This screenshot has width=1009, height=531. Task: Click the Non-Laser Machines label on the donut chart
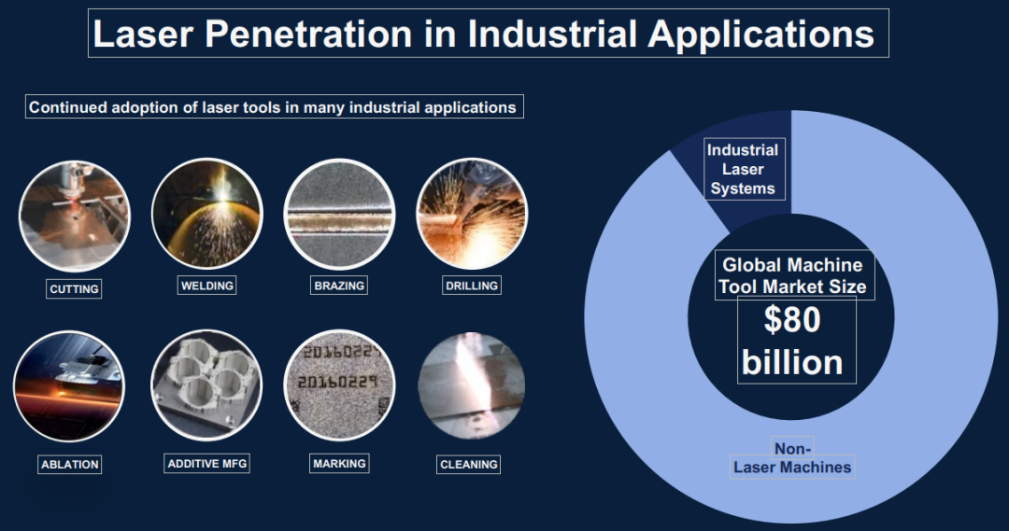pos(792,458)
